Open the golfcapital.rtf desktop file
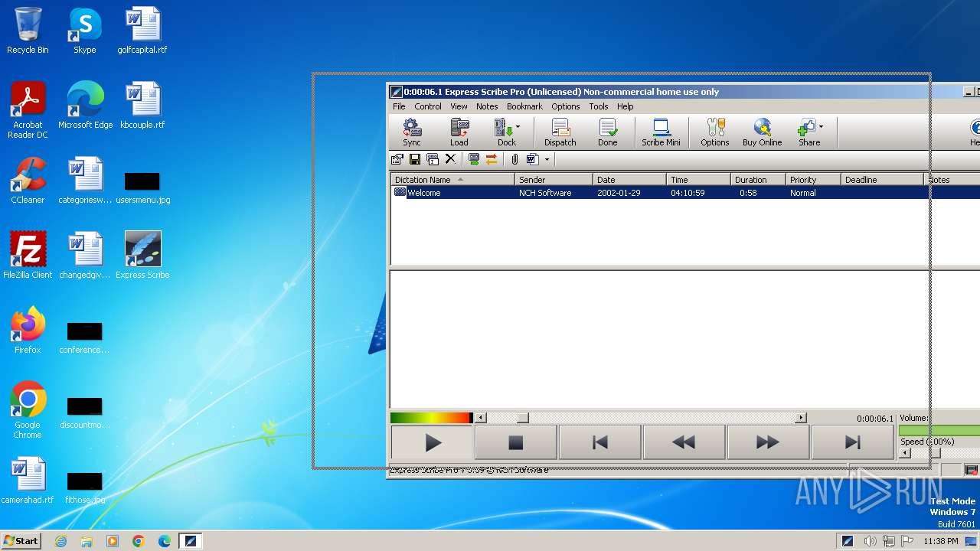 click(x=142, y=31)
